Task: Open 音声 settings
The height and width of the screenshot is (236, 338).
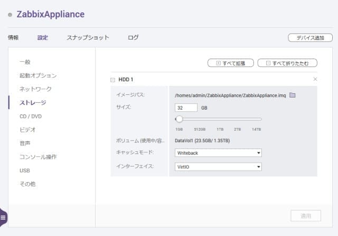Action: (25, 143)
